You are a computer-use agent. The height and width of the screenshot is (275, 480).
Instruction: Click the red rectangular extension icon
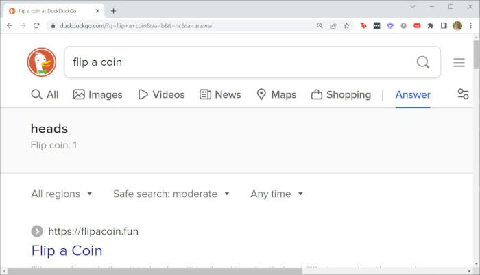pyautogui.click(x=417, y=26)
